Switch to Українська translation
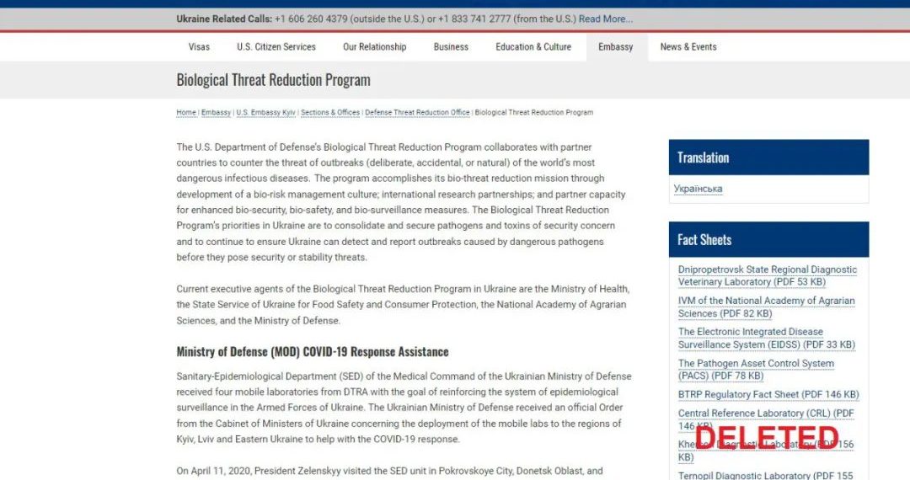The image size is (910, 480). (x=699, y=189)
